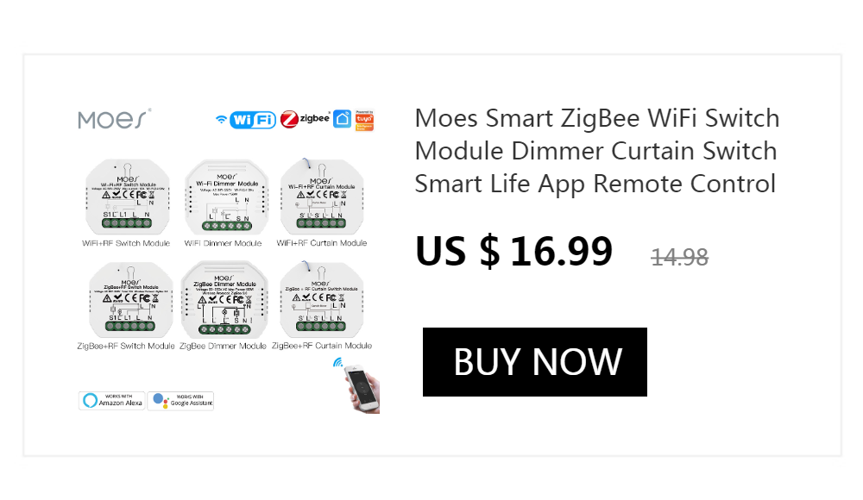
Task: Click the orange Tuya logo badge
Action: coord(364,120)
